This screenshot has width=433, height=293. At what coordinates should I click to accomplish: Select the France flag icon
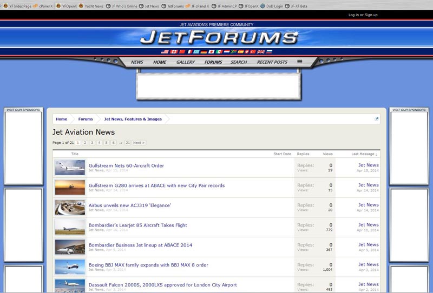coord(190,51)
